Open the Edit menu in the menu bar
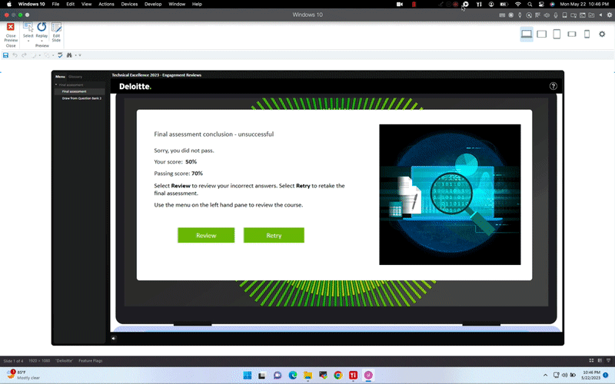The image size is (615, 384). 70,4
